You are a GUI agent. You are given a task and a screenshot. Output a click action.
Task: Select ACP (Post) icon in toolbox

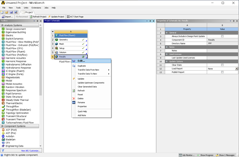coord(3,130)
